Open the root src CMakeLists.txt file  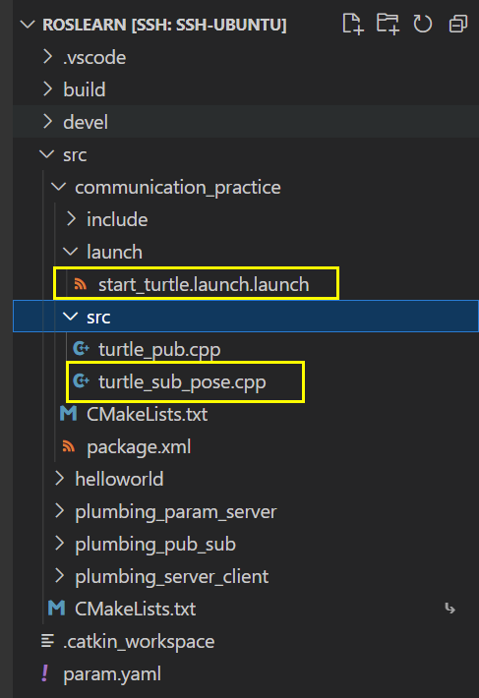(x=136, y=609)
